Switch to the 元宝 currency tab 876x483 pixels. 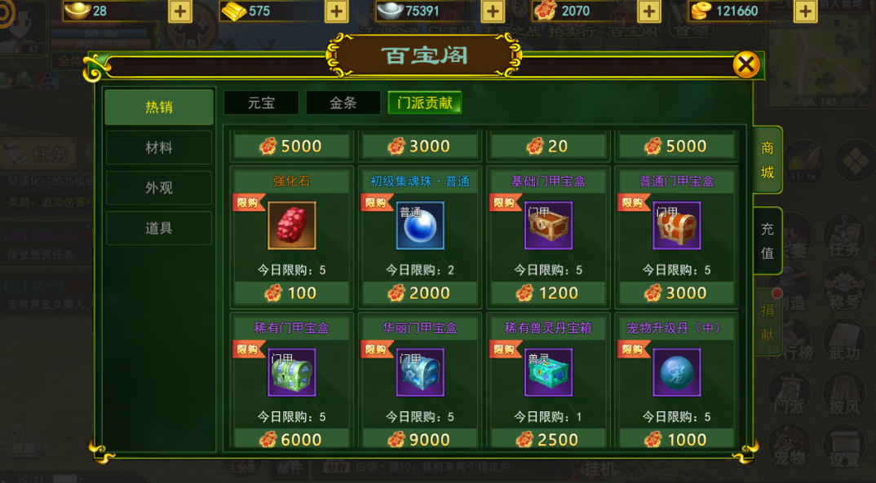[261, 103]
